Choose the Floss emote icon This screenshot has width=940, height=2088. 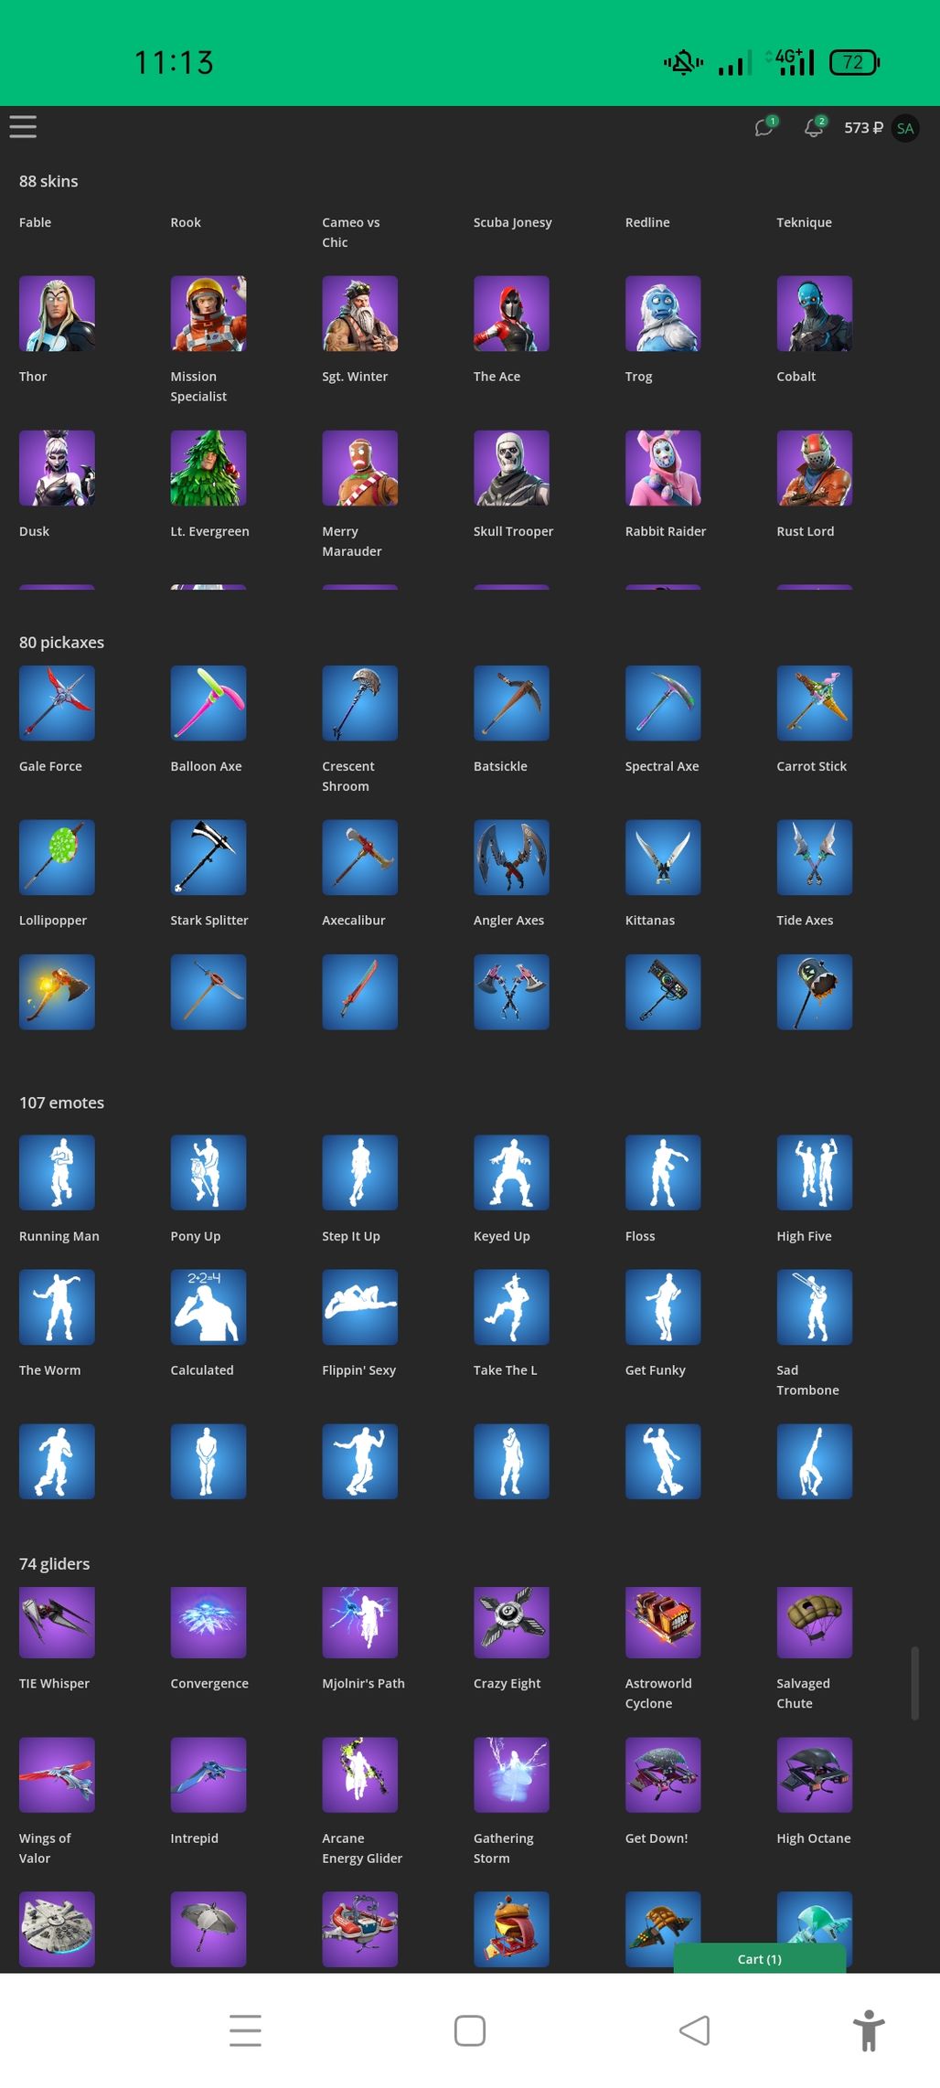[663, 1173]
